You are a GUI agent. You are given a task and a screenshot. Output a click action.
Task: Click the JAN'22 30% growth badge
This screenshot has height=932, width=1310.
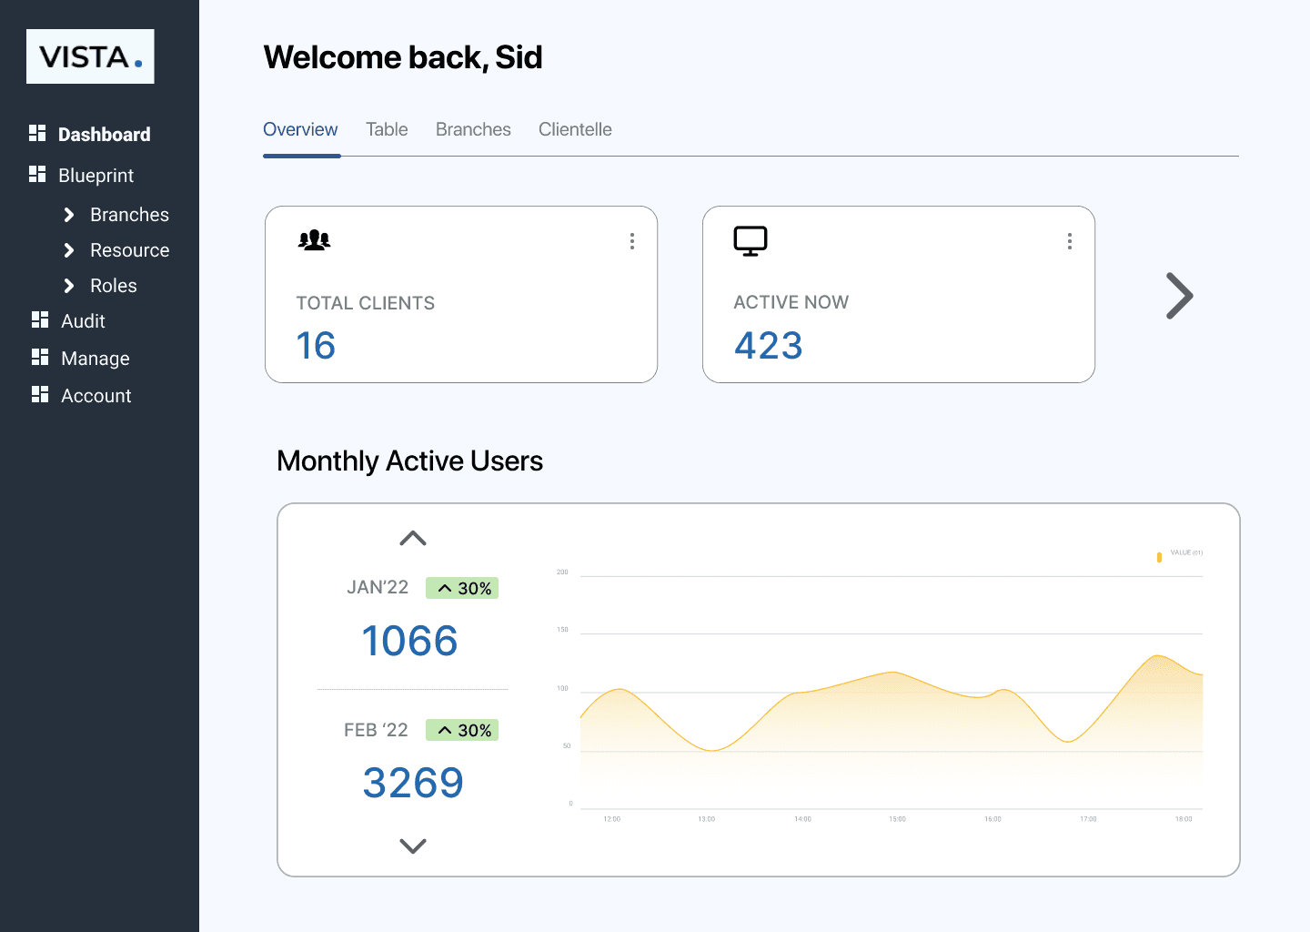(462, 588)
